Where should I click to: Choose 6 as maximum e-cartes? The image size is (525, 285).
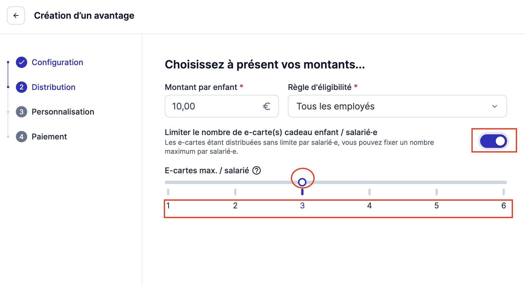(x=504, y=206)
